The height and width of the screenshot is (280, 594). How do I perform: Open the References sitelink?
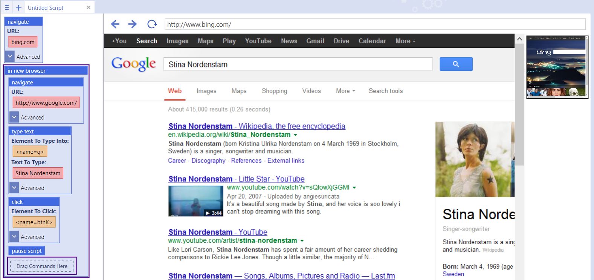click(x=246, y=161)
